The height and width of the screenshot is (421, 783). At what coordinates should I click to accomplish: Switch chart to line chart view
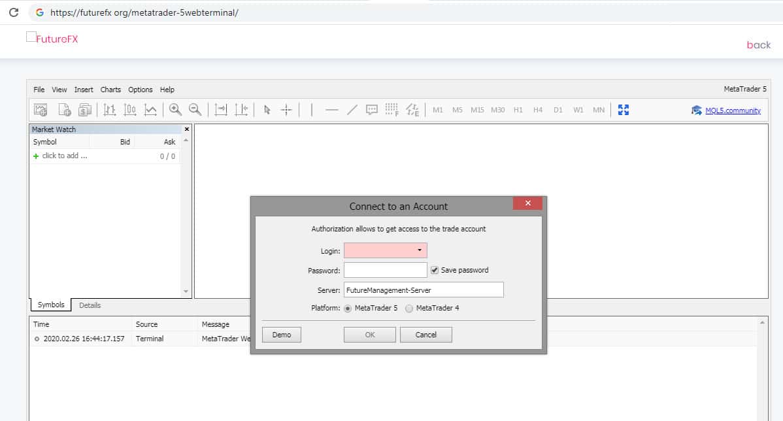click(x=150, y=110)
